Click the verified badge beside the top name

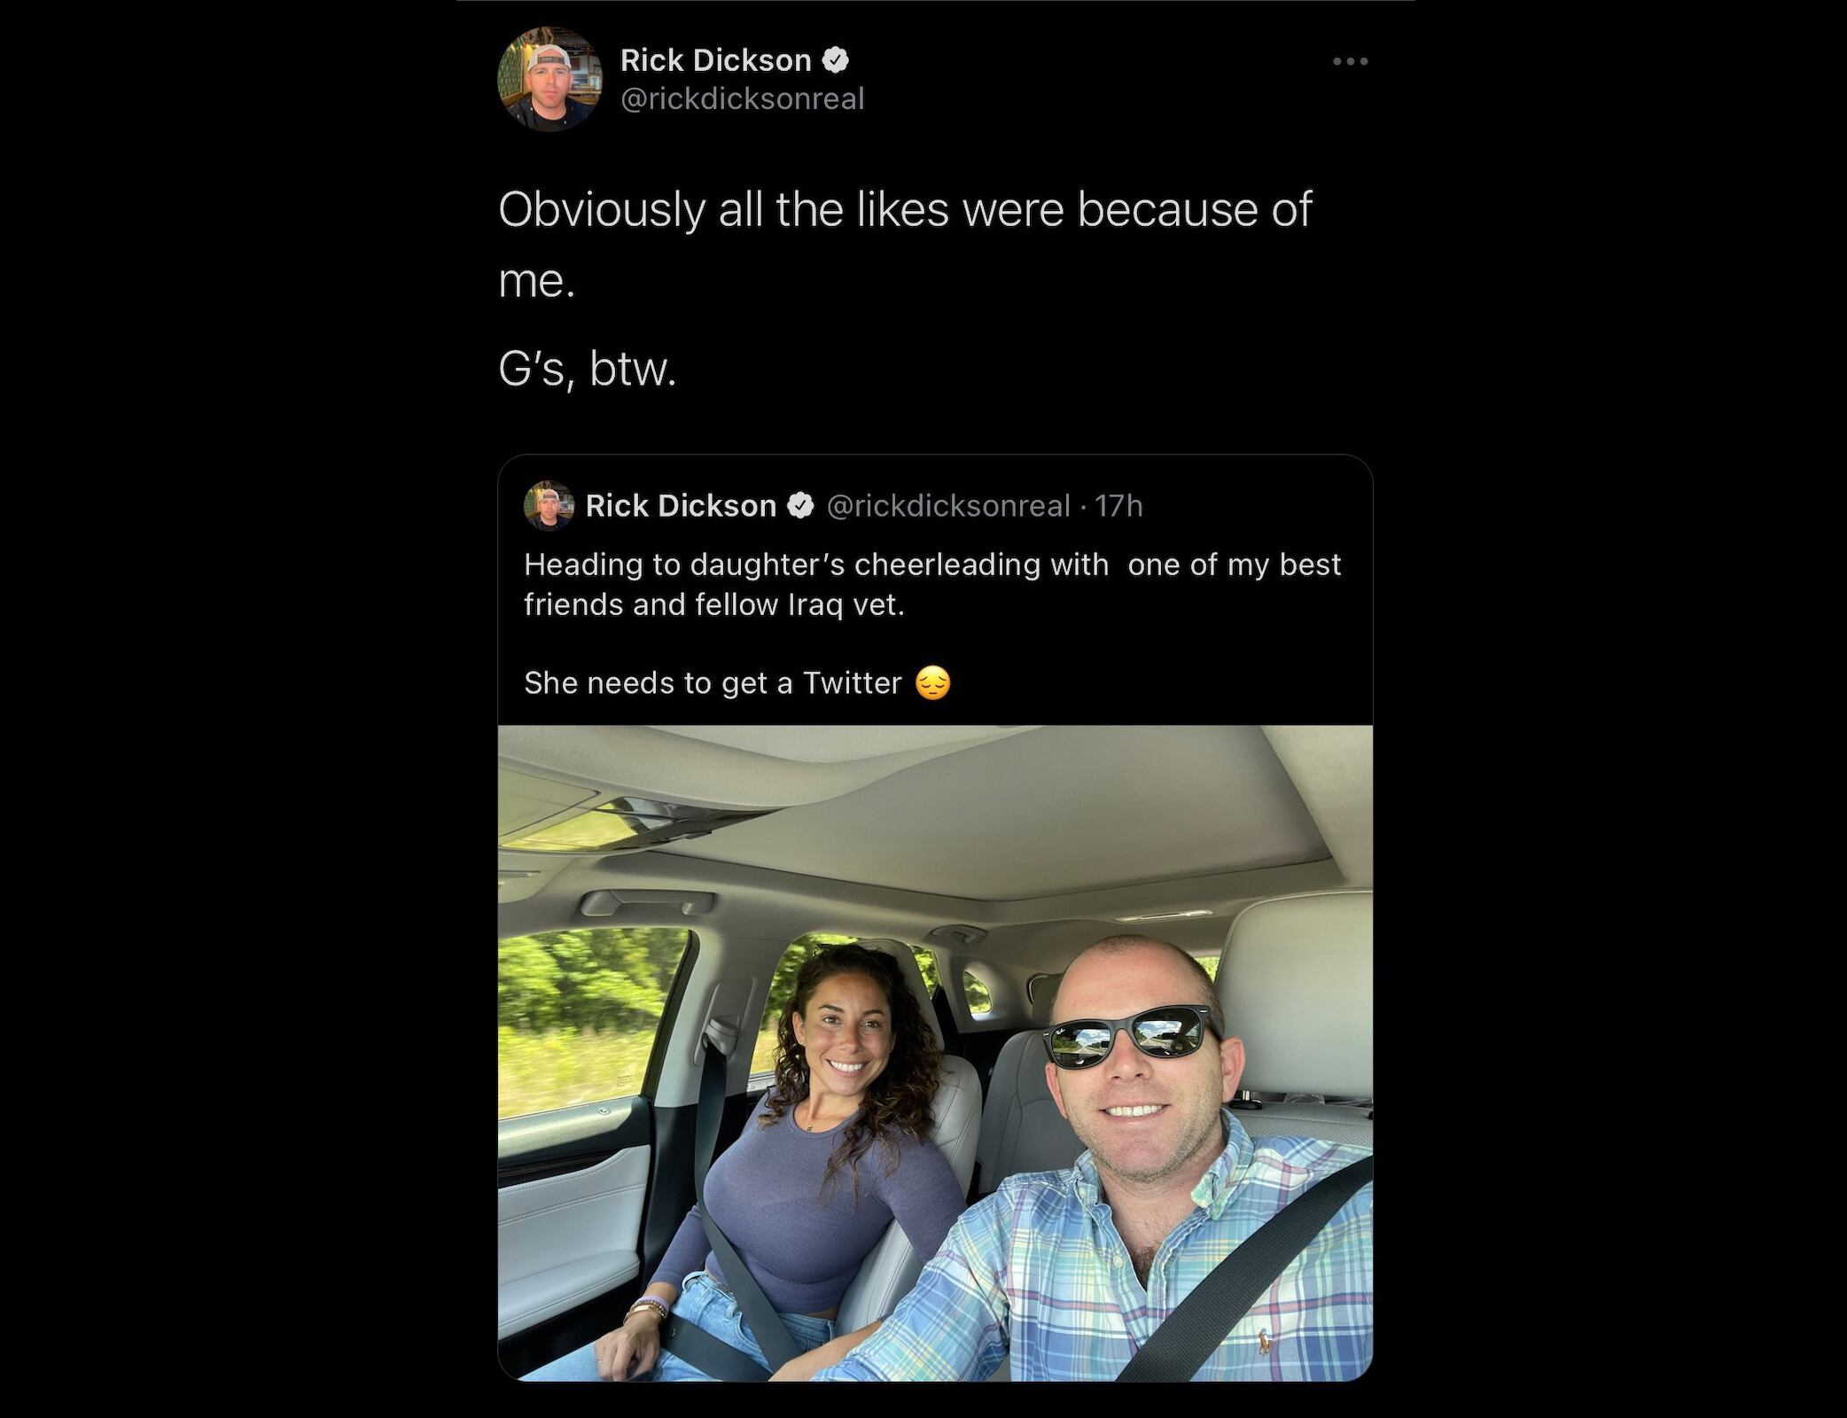tap(836, 60)
